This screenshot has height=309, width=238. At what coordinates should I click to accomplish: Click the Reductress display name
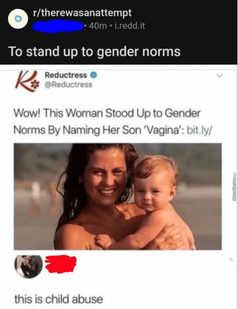pos(66,75)
